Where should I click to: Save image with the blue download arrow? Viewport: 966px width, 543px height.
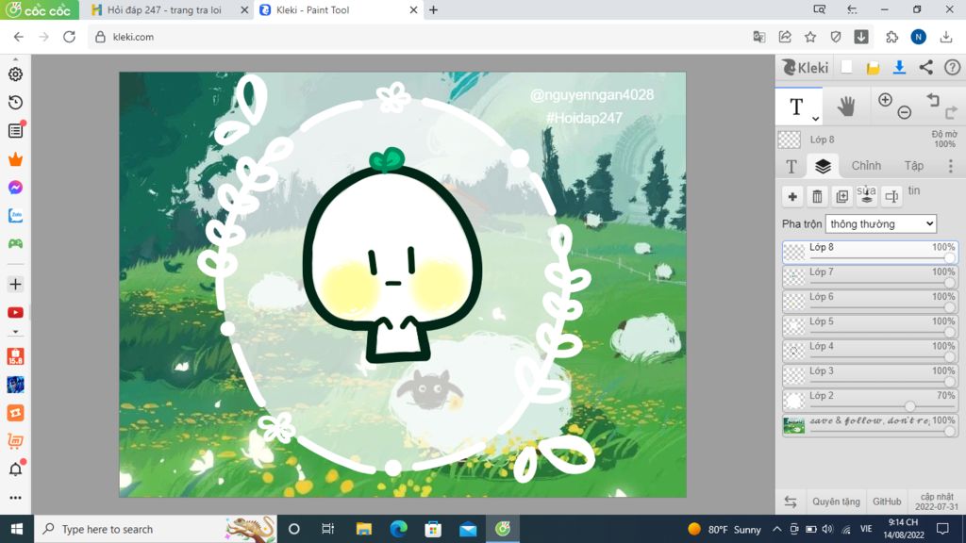(899, 67)
